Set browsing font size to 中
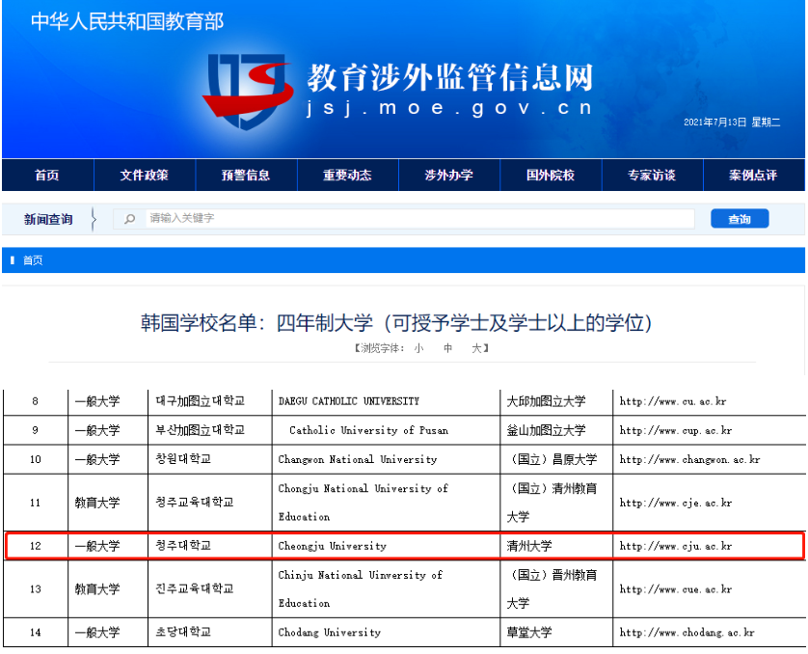The width and height of the screenshot is (808, 654). point(447,347)
